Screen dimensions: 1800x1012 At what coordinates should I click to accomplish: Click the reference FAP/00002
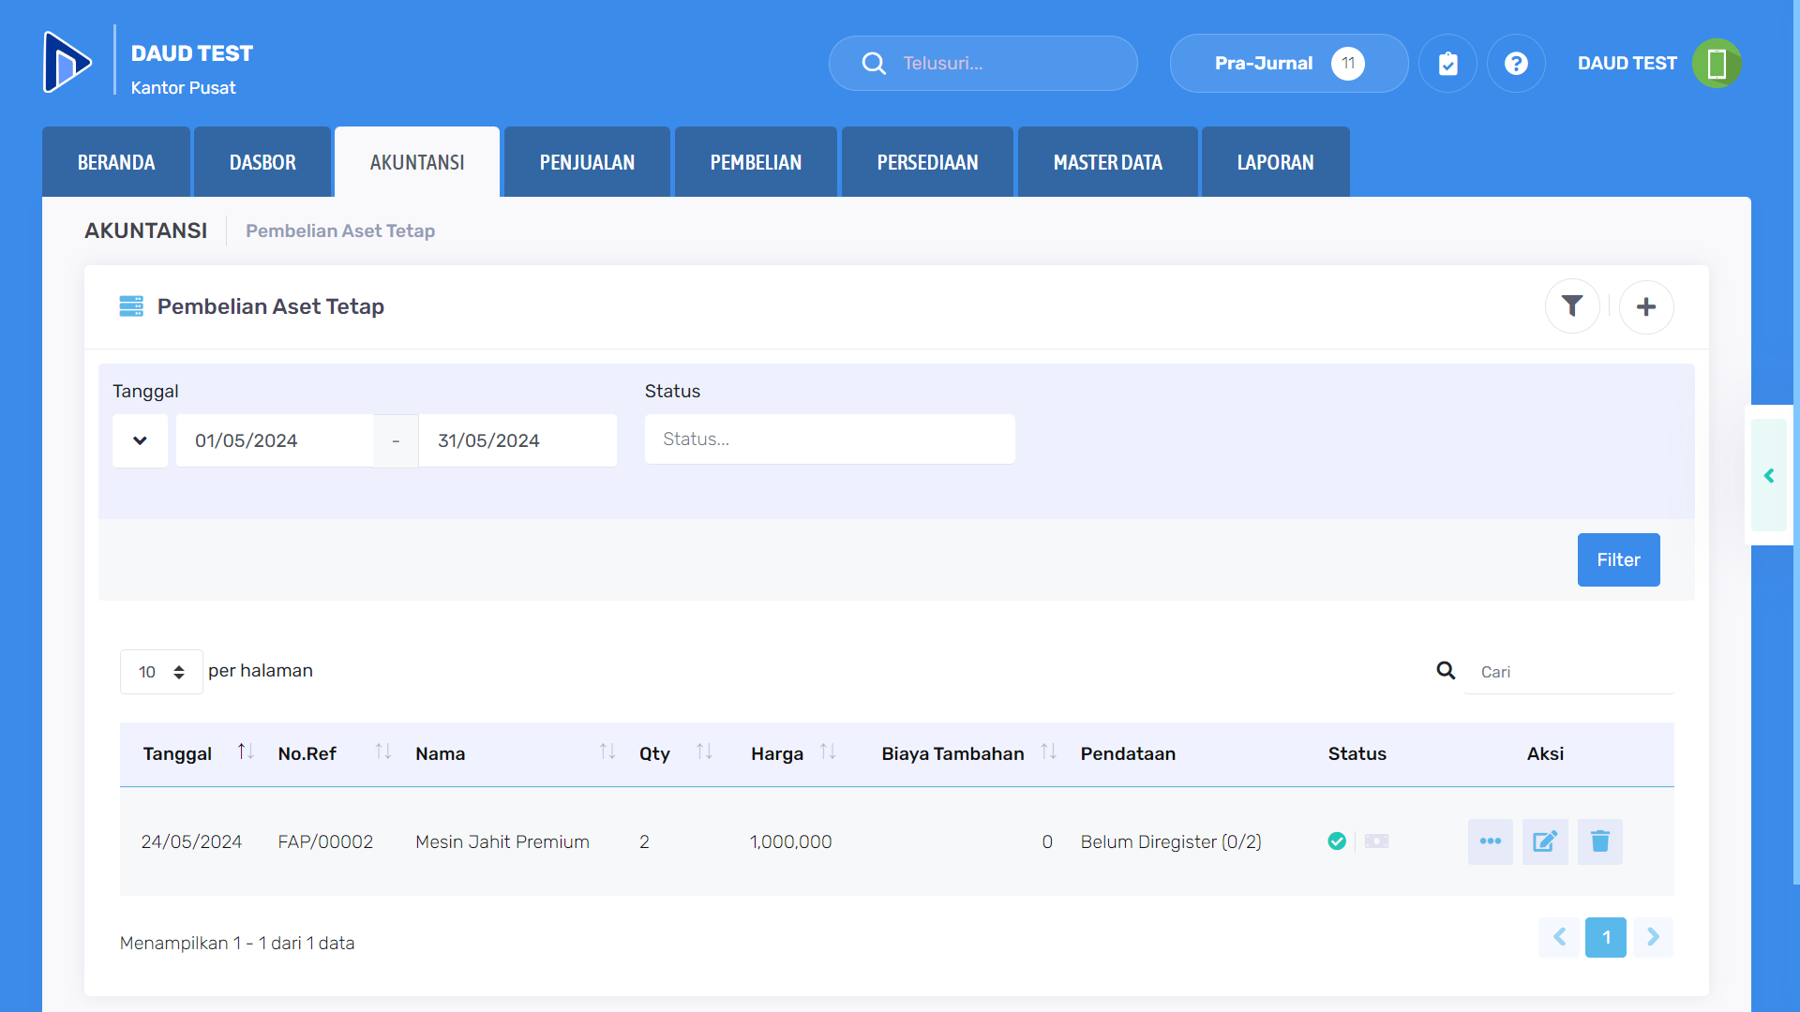click(x=325, y=841)
